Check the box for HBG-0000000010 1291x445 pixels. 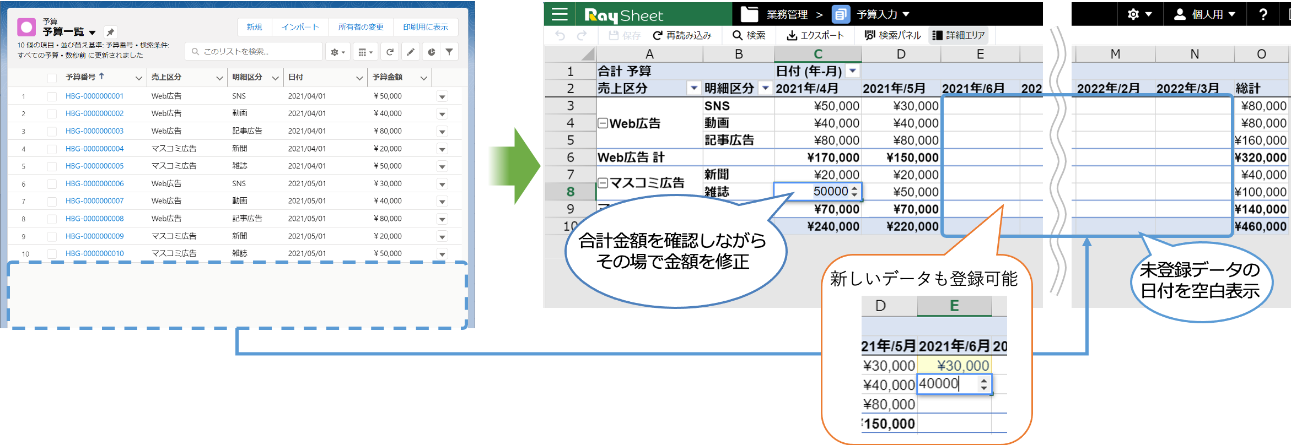pos(52,254)
